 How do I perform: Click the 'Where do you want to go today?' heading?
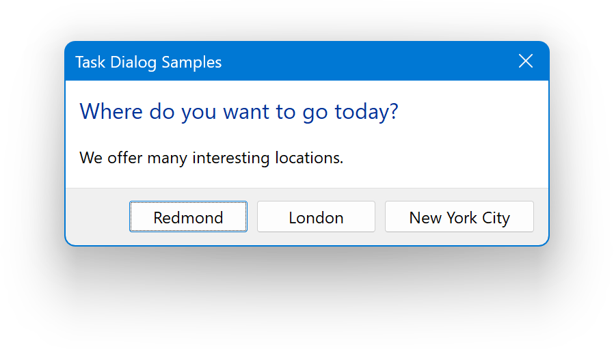pyautogui.click(x=239, y=111)
